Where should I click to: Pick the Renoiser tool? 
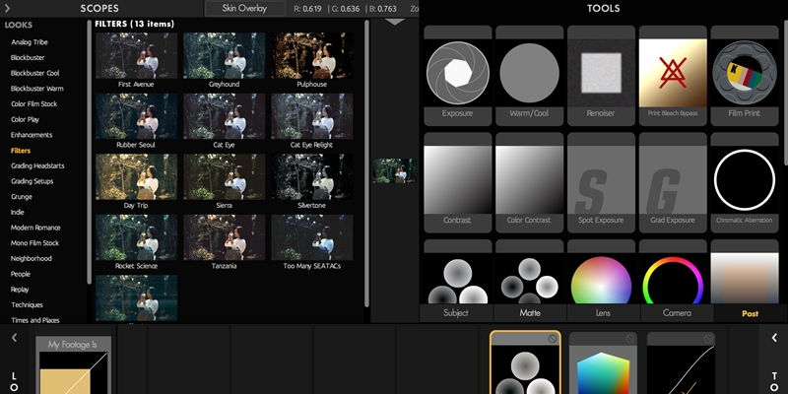coord(602,74)
